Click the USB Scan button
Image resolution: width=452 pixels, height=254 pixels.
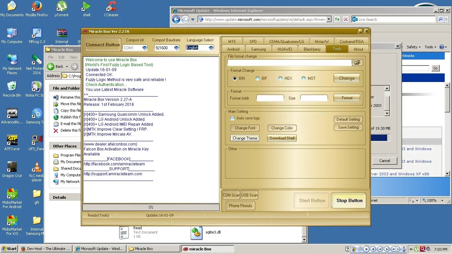click(249, 195)
